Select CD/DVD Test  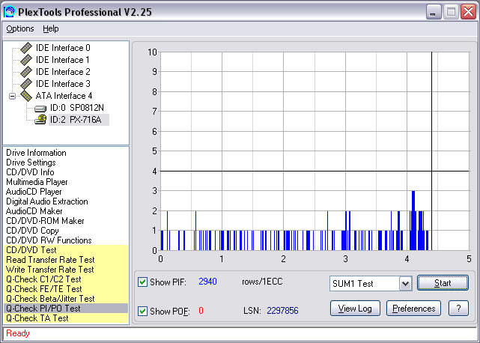tap(66, 250)
